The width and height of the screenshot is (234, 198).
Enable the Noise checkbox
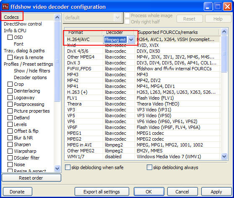click(10, 165)
